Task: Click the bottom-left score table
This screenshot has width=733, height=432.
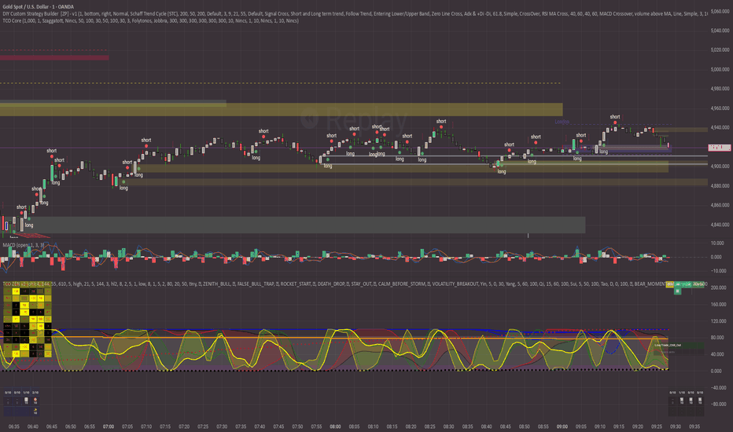Action: [x=21, y=403]
